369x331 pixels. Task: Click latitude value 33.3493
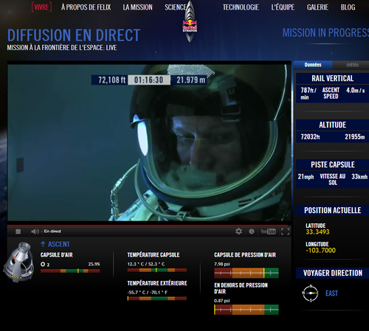317,231
